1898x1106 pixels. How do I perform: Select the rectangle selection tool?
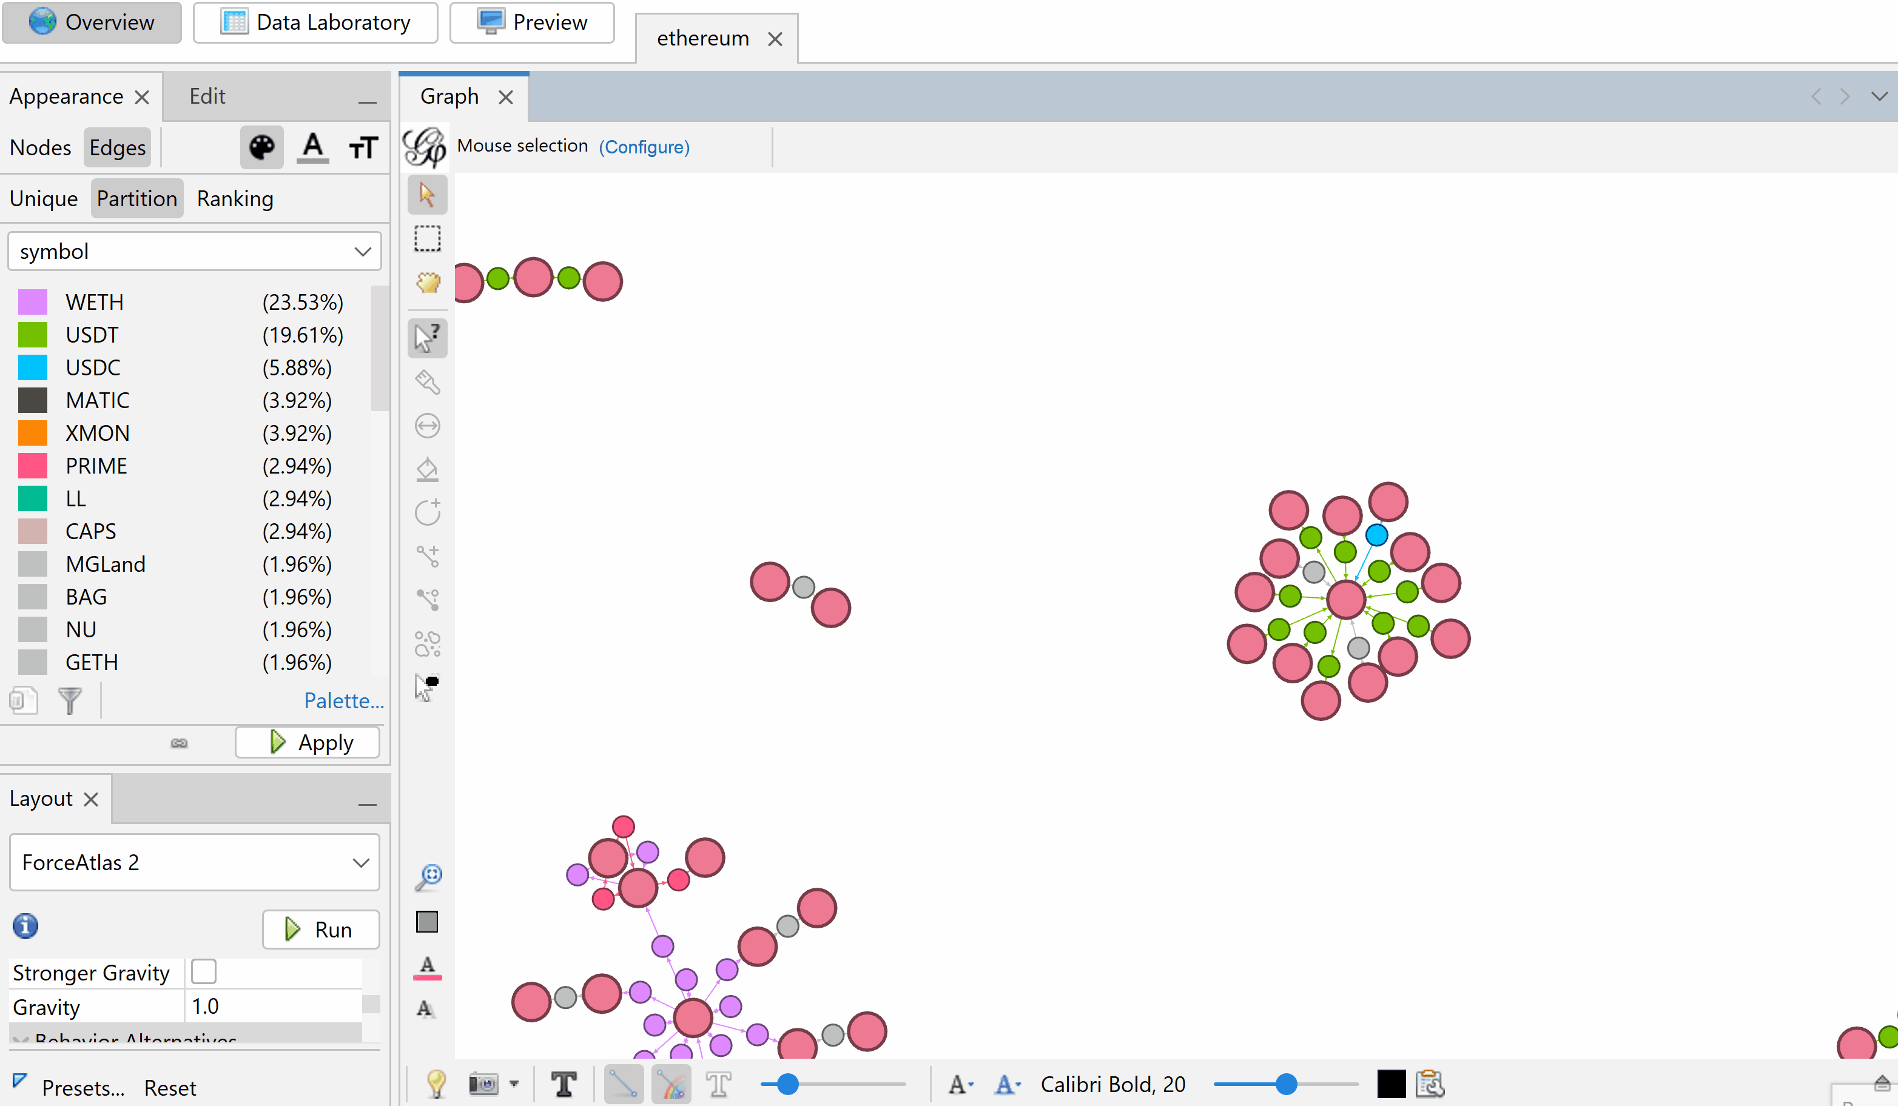[427, 239]
